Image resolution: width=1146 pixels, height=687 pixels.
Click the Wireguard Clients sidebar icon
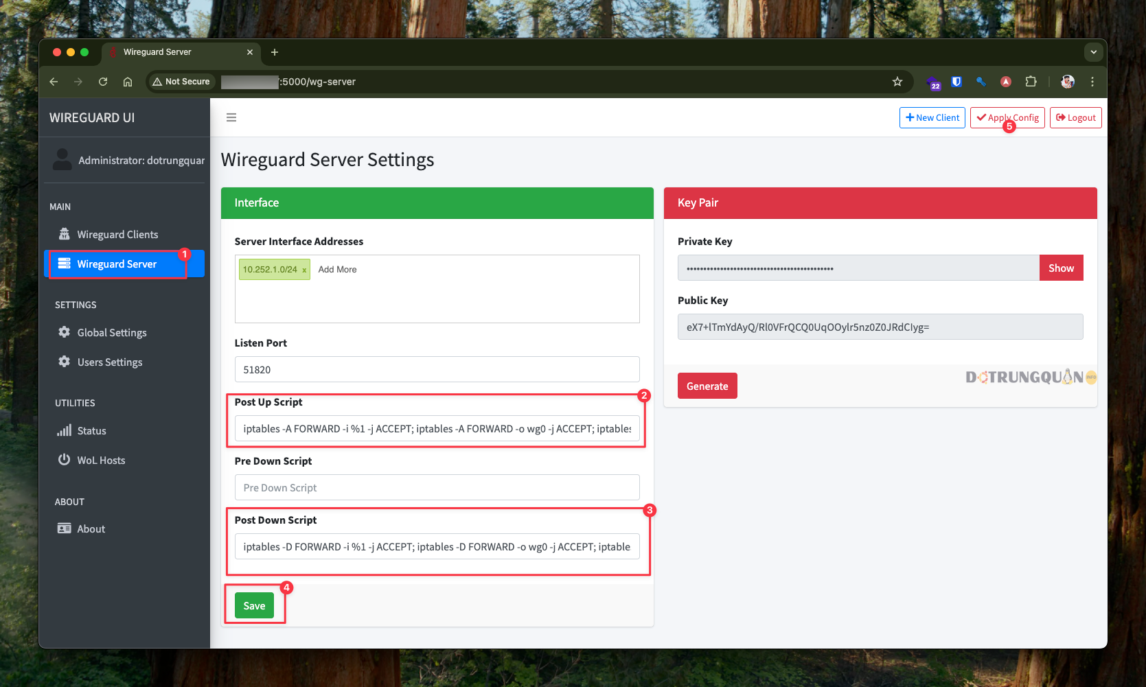pos(65,234)
